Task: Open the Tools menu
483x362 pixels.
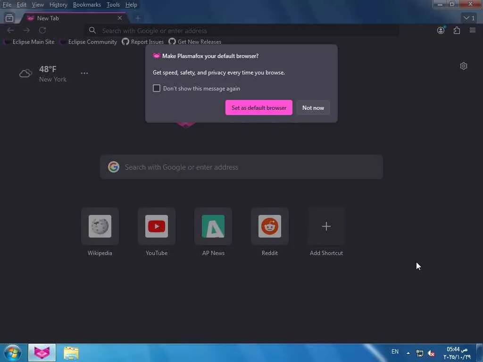Action: click(x=113, y=5)
